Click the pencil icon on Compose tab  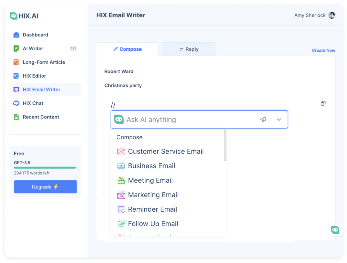point(115,49)
